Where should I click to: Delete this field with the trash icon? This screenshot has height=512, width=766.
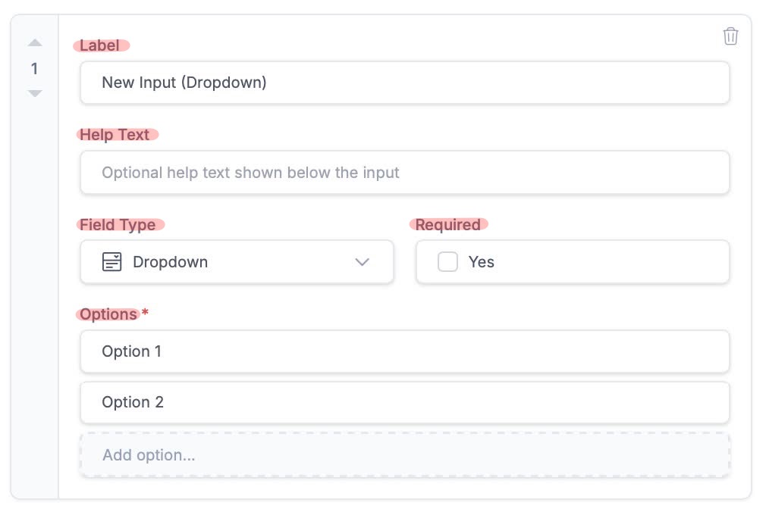coord(730,36)
